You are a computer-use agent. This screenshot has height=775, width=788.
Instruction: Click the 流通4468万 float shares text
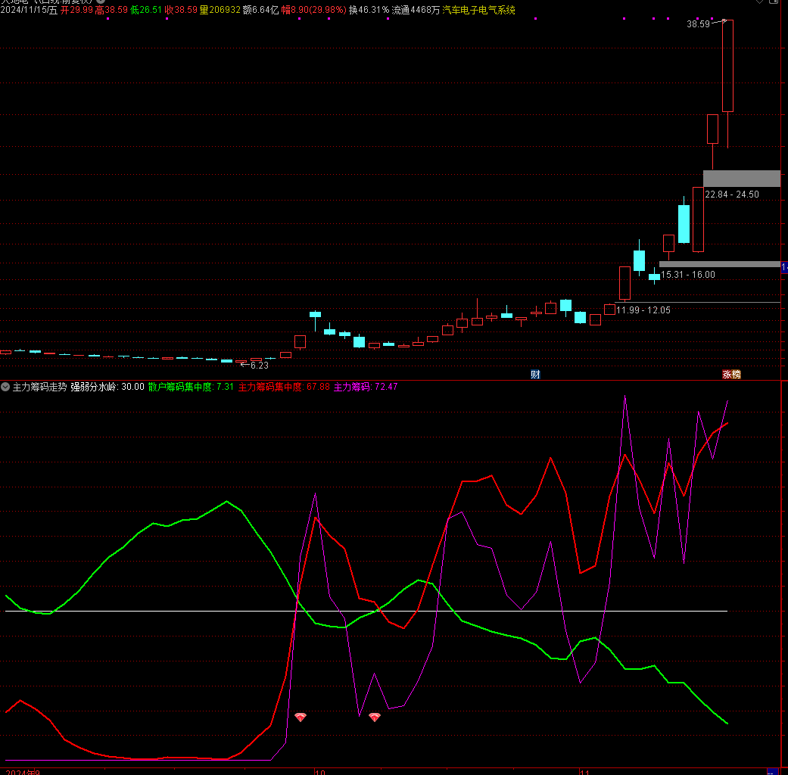[x=416, y=10]
